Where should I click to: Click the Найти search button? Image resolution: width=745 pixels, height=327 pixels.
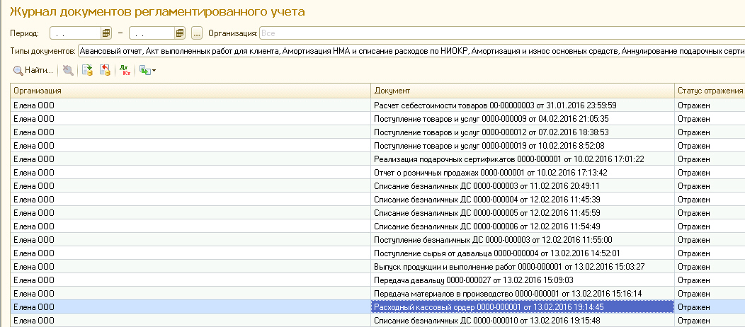(33, 71)
